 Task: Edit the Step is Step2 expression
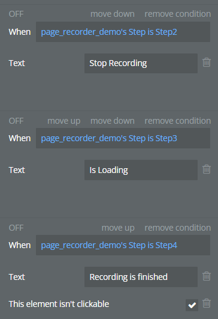click(x=123, y=32)
